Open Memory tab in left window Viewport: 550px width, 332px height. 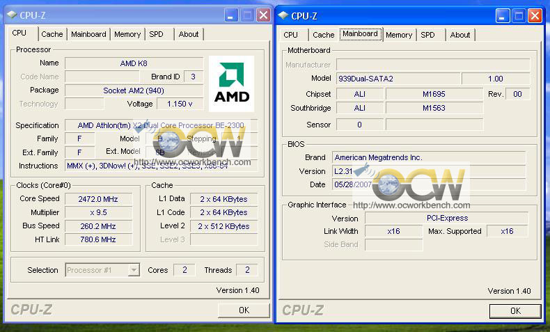click(127, 34)
